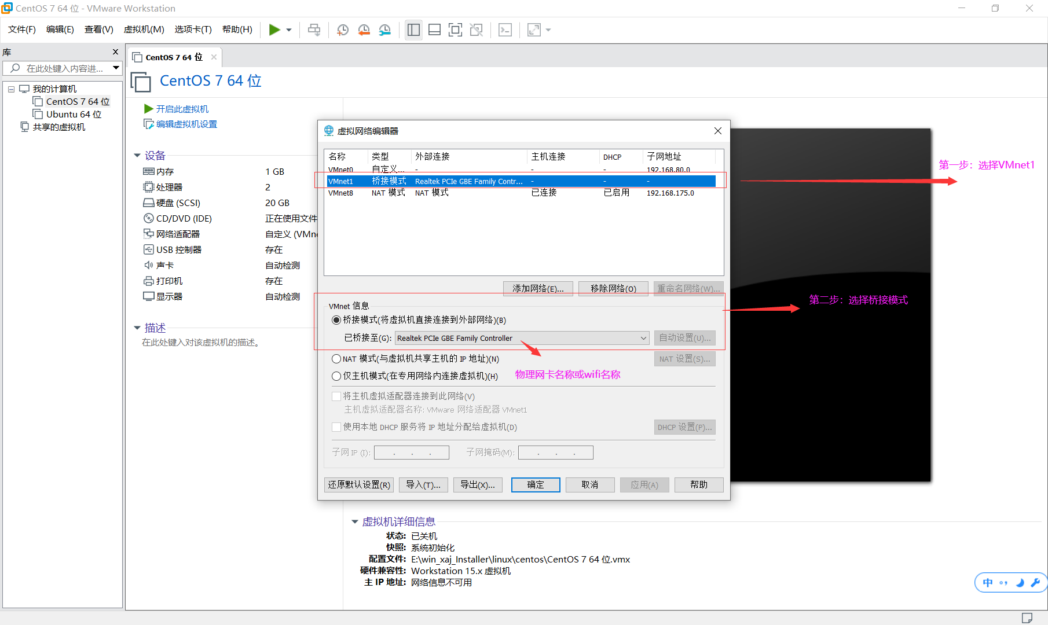Click the 帮助 button in dialog
The image size is (1048, 625).
click(x=699, y=485)
